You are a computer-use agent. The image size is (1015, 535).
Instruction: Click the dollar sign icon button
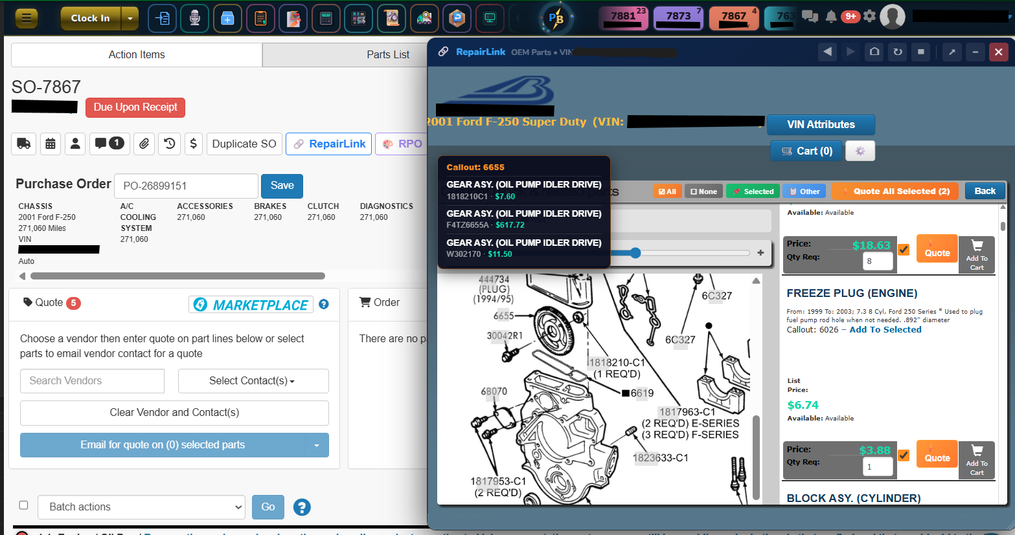tap(193, 144)
